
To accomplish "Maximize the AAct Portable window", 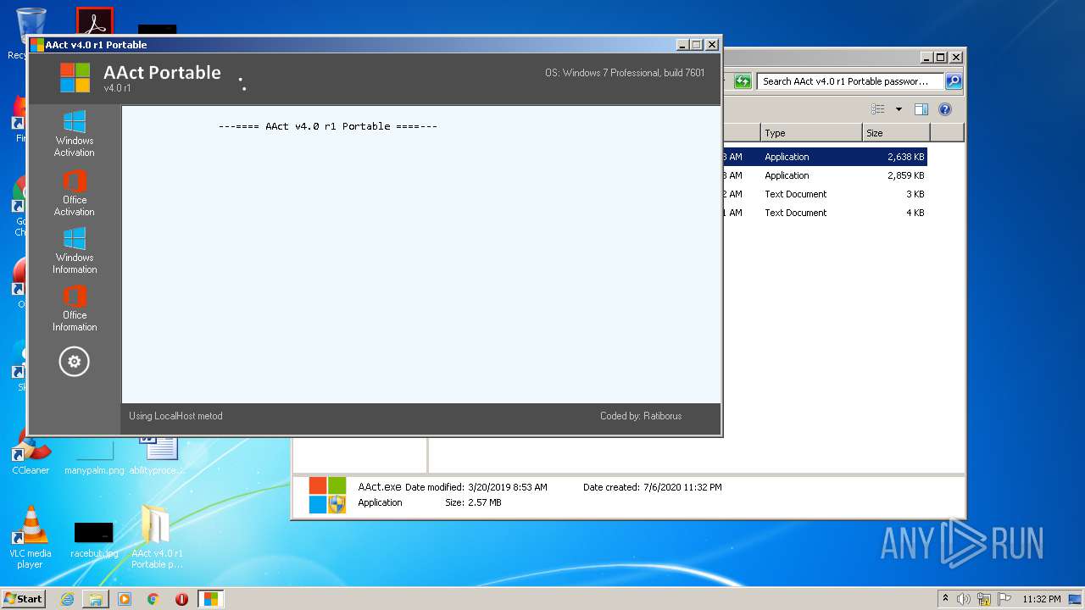I will (697, 45).
